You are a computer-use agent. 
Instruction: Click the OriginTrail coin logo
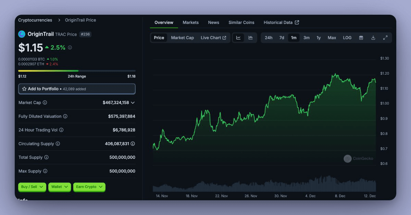[x=22, y=34]
